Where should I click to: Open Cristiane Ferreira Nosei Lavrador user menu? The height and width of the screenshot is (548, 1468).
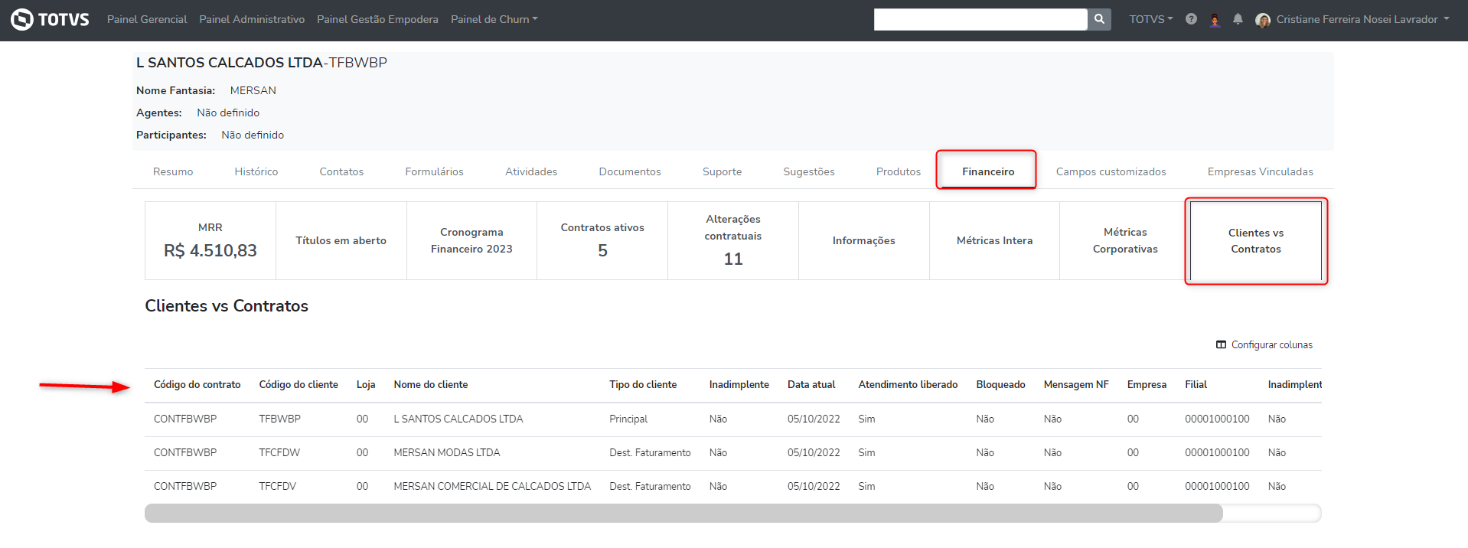(1362, 19)
